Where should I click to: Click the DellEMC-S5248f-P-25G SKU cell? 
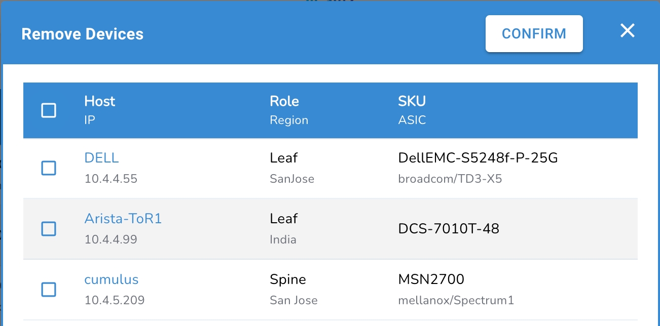coord(478,158)
